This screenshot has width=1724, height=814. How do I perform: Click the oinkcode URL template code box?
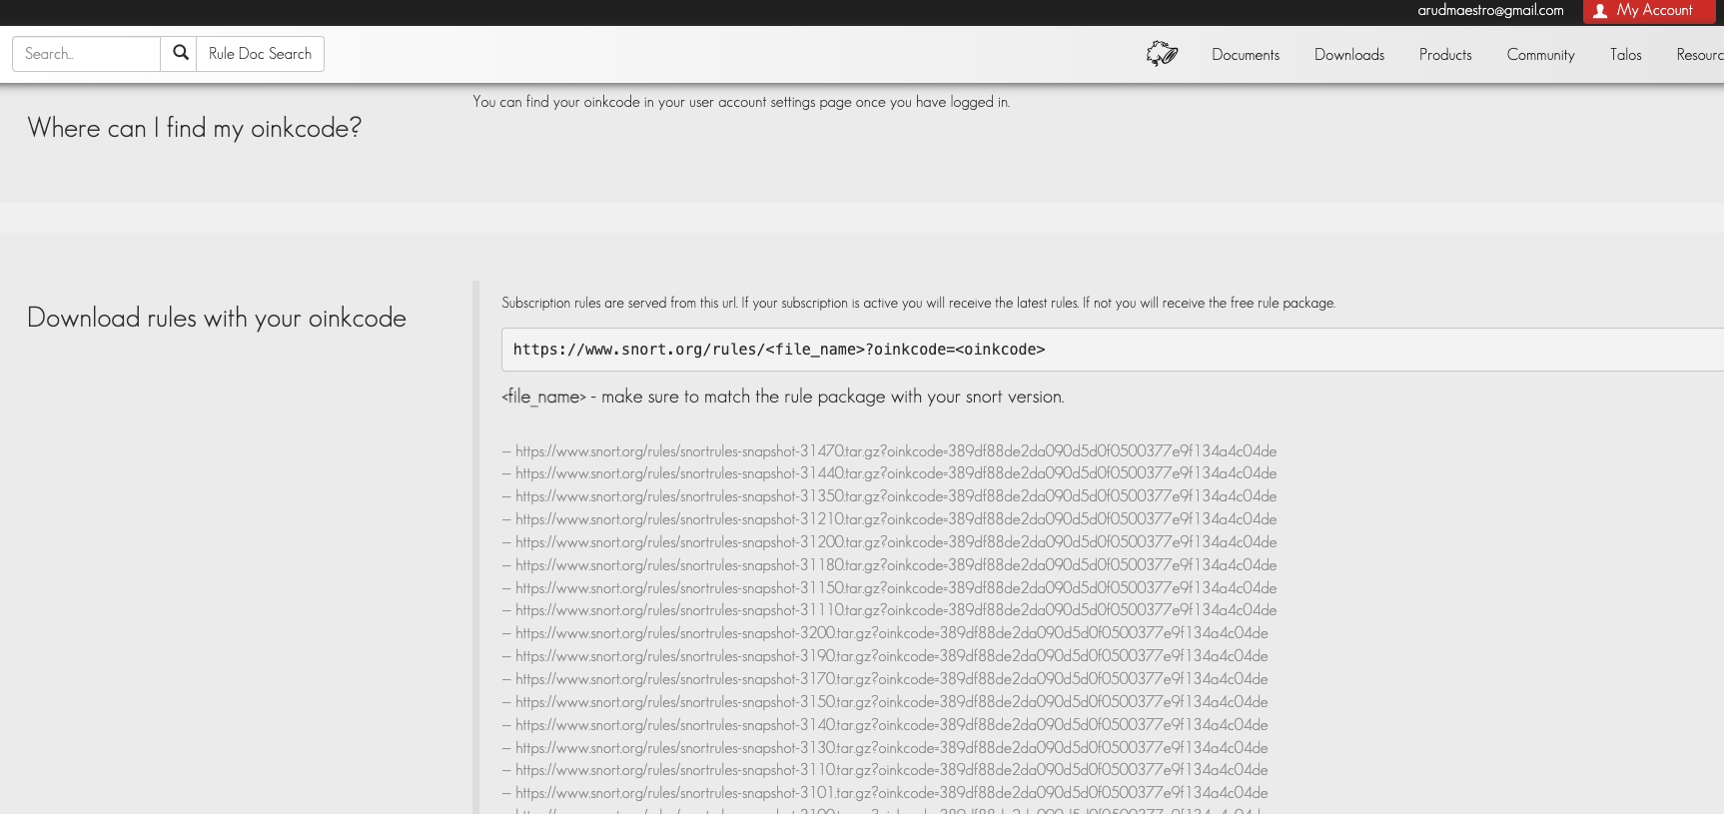tap(1113, 350)
